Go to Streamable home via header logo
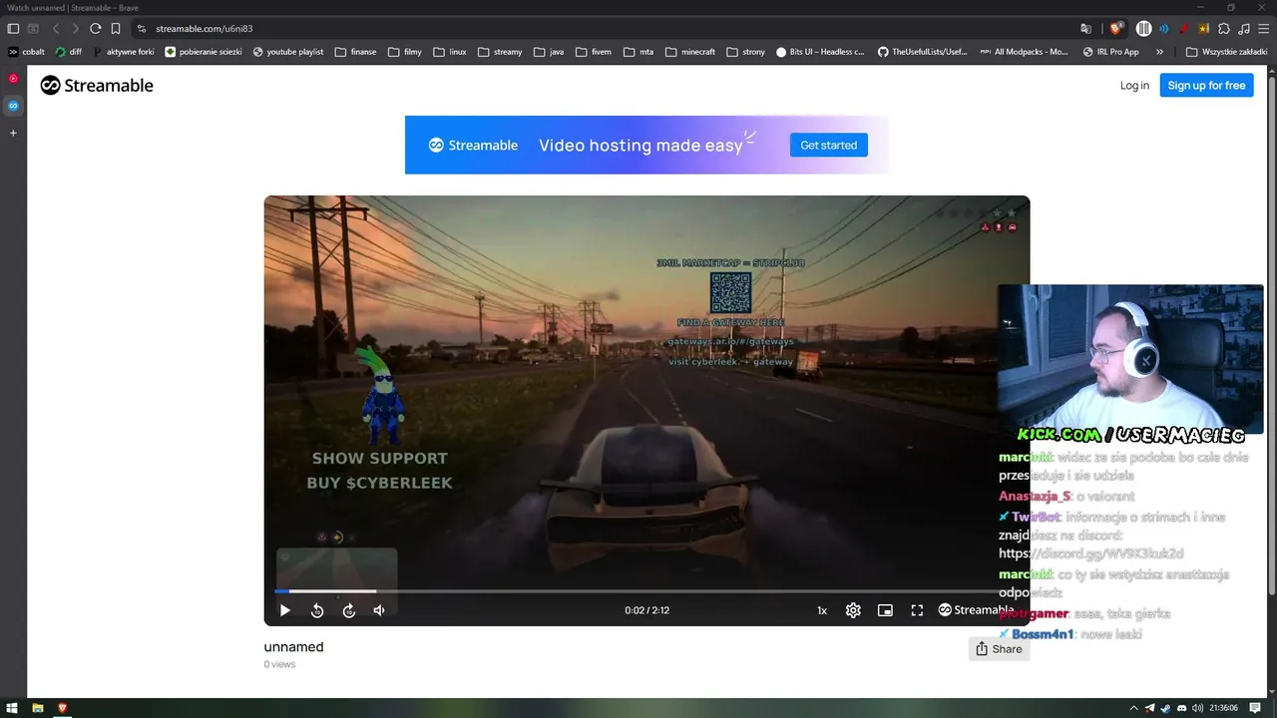Viewport: 1277px width, 718px height. pyautogui.click(x=97, y=86)
